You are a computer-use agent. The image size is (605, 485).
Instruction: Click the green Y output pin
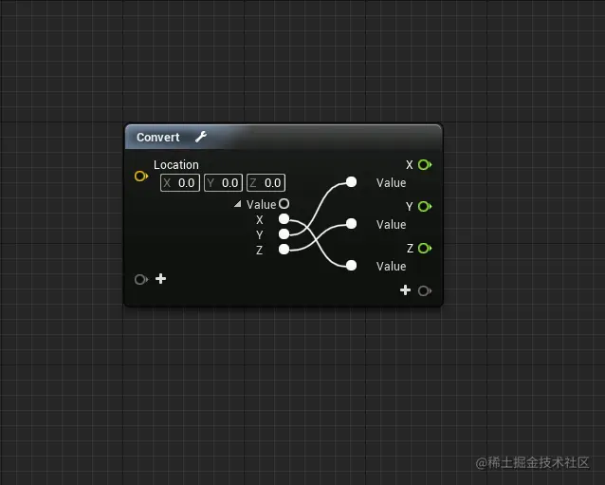[425, 207]
